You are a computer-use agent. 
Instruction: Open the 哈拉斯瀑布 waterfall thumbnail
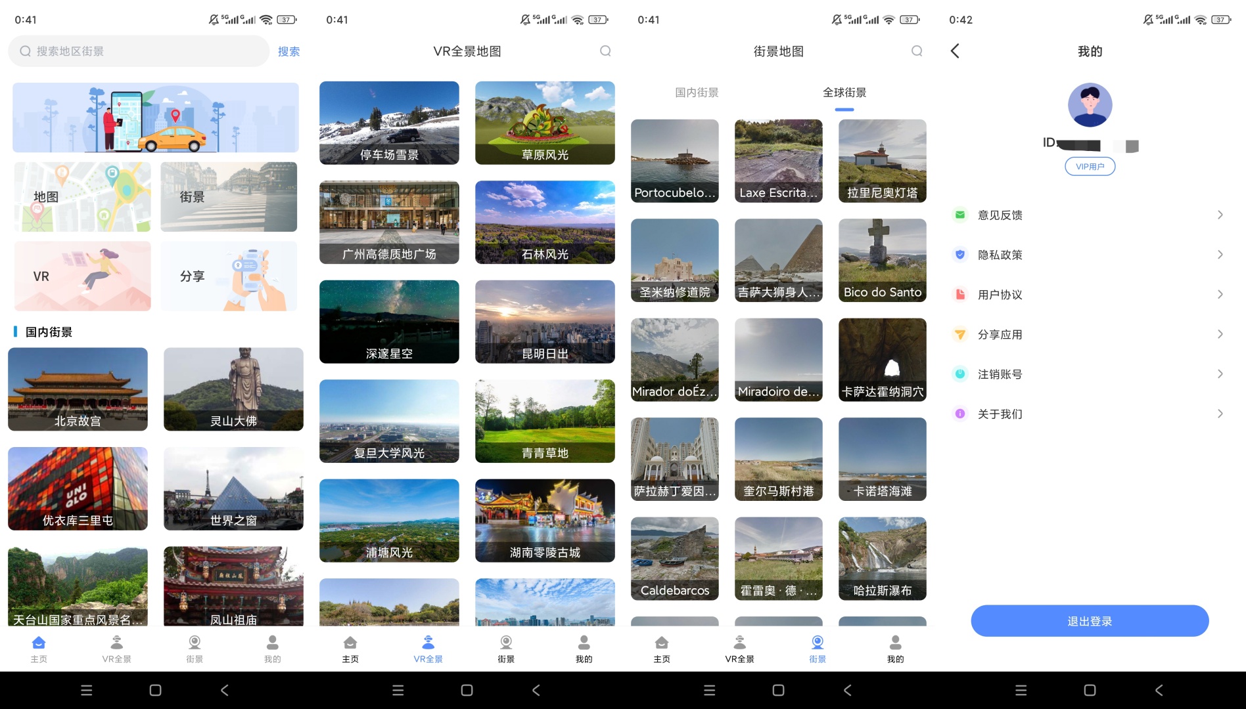point(883,559)
